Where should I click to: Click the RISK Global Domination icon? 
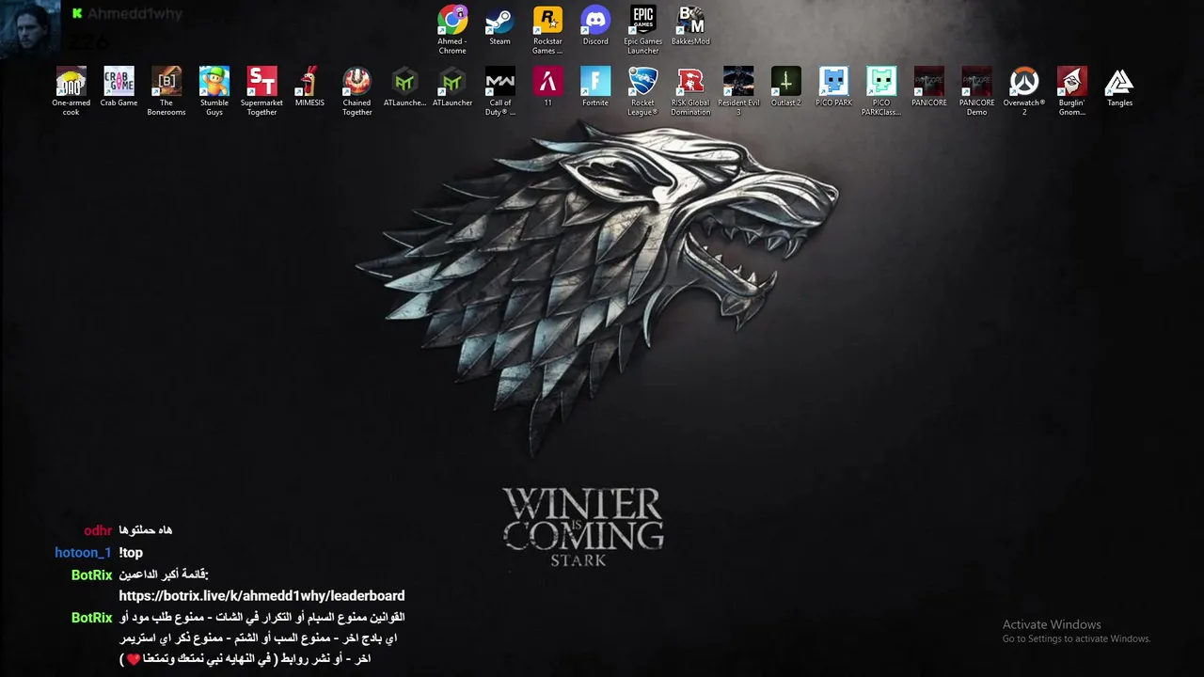pos(690,91)
